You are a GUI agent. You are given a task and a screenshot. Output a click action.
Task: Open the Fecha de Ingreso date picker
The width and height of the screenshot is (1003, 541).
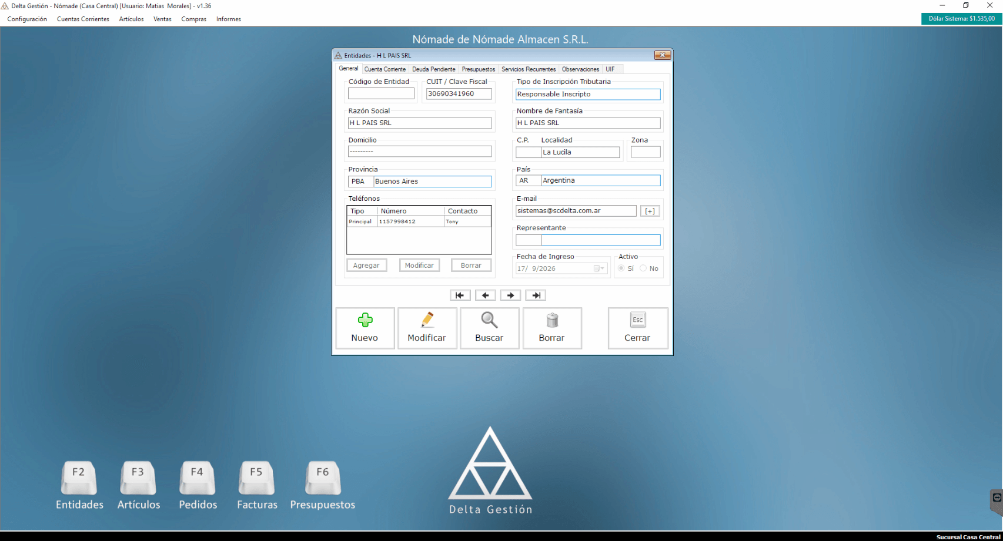[599, 268]
